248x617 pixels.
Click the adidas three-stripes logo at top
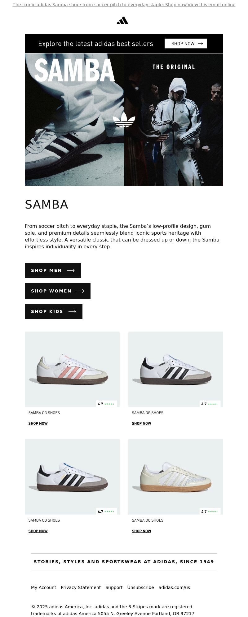(x=122, y=20)
